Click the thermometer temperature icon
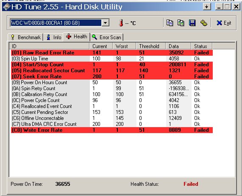The image size is (242, 196). [121, 23]
